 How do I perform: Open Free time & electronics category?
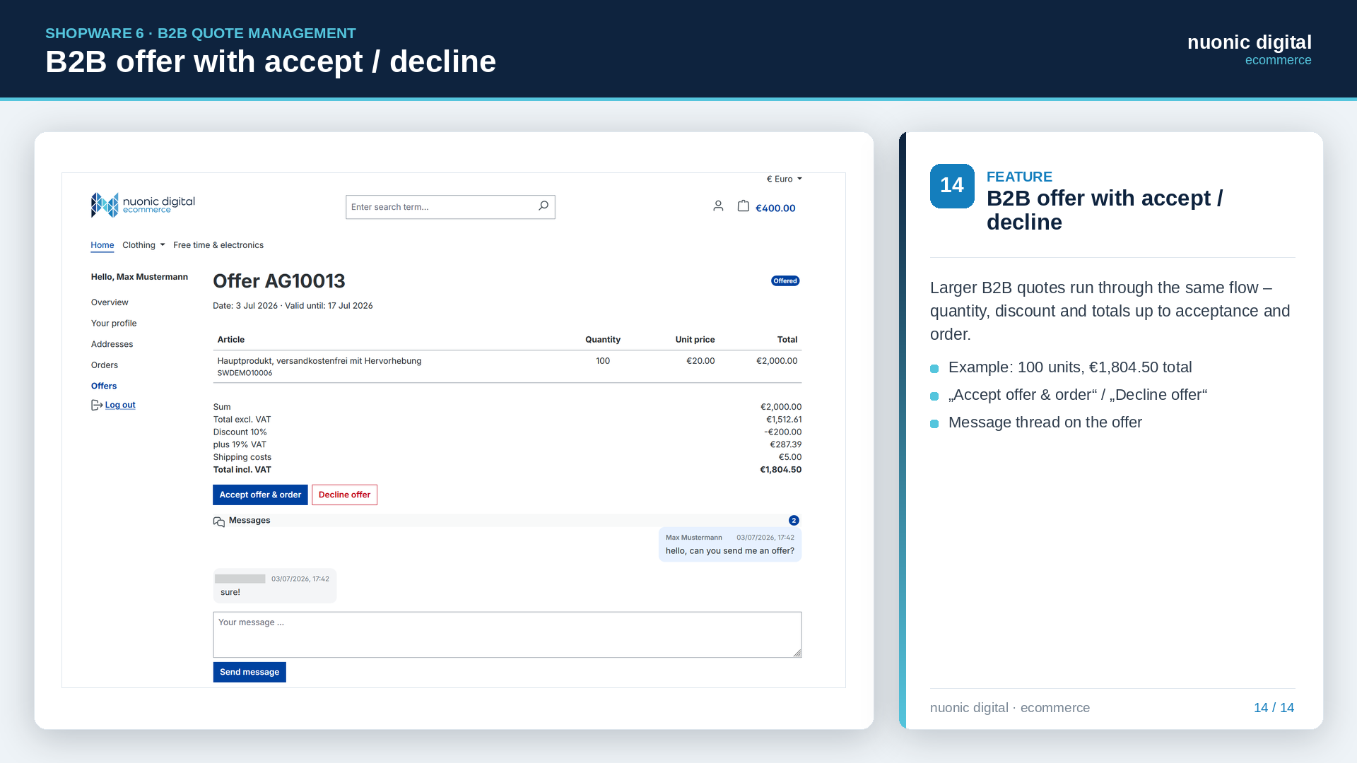point(218,245)
